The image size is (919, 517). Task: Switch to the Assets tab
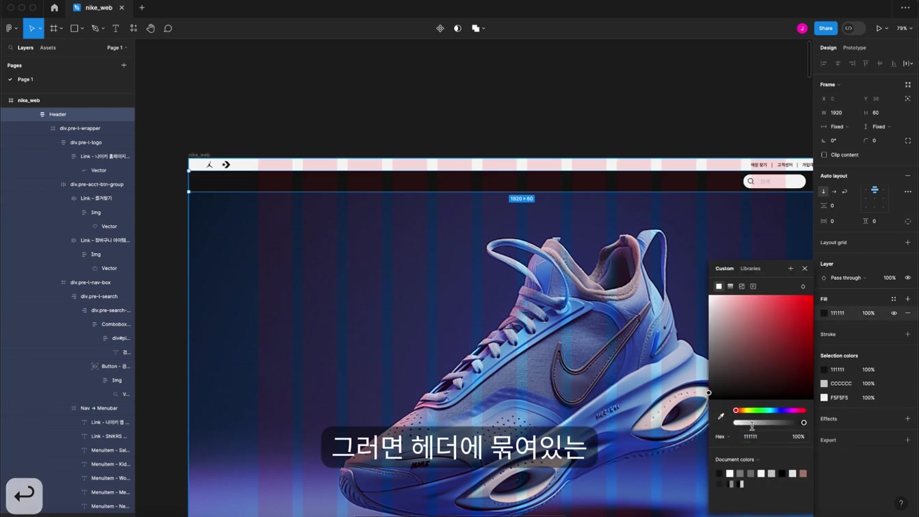[48, 48]
